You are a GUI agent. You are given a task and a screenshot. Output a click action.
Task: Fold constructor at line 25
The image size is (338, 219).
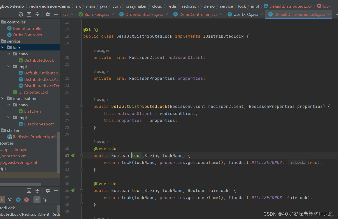click(x=82, y=107)
